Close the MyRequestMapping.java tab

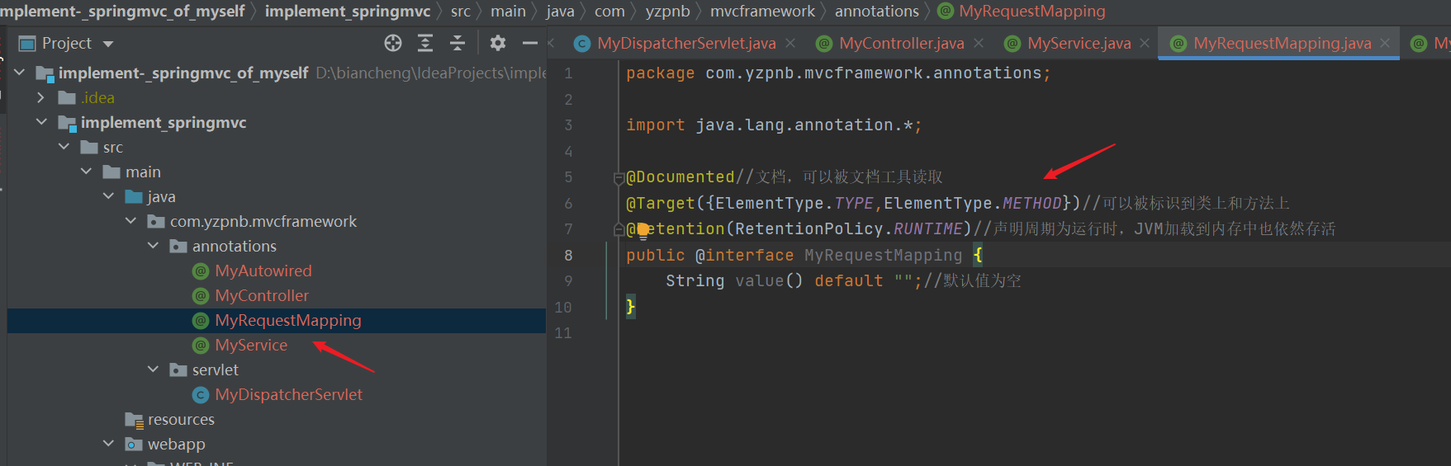pos(1385,43)
